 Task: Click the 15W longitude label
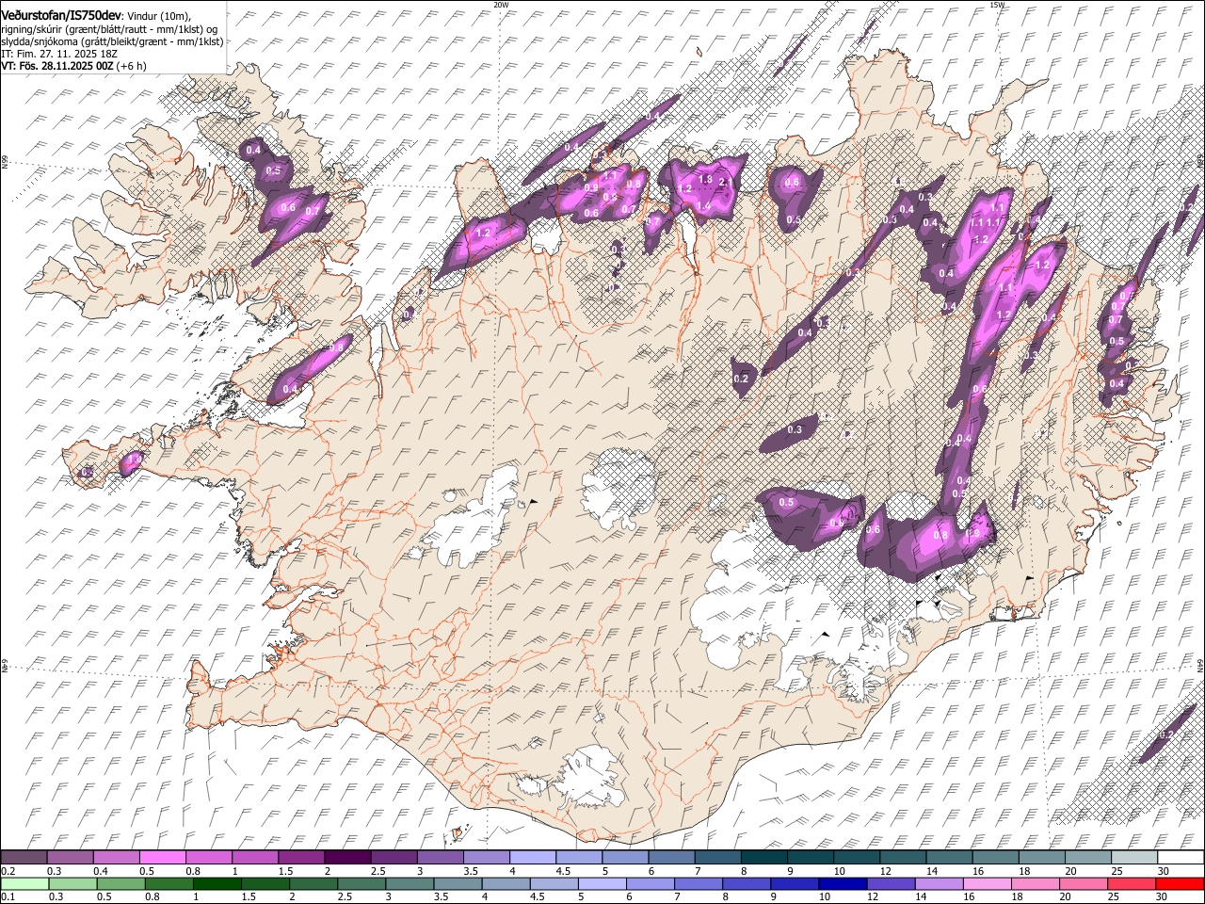(x=997, y=5)
